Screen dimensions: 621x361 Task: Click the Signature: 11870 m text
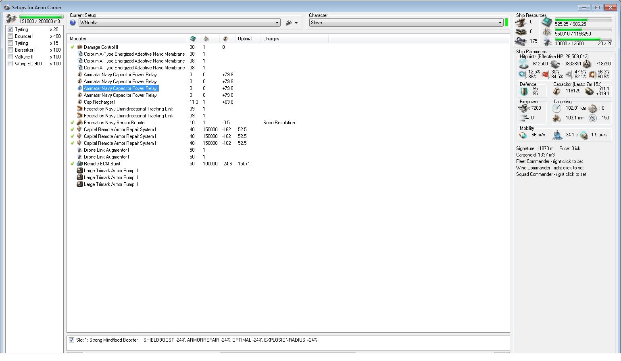pyautogui.click(x=535, y=148)
